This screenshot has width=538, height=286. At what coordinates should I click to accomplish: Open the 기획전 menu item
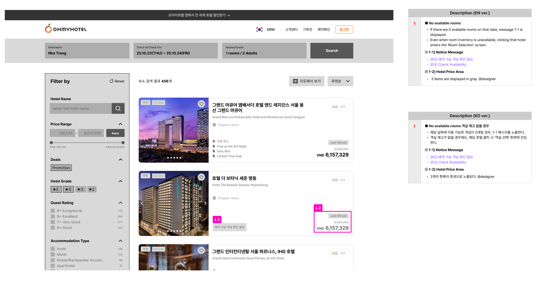pyautogui.click(x=307, y=30)
